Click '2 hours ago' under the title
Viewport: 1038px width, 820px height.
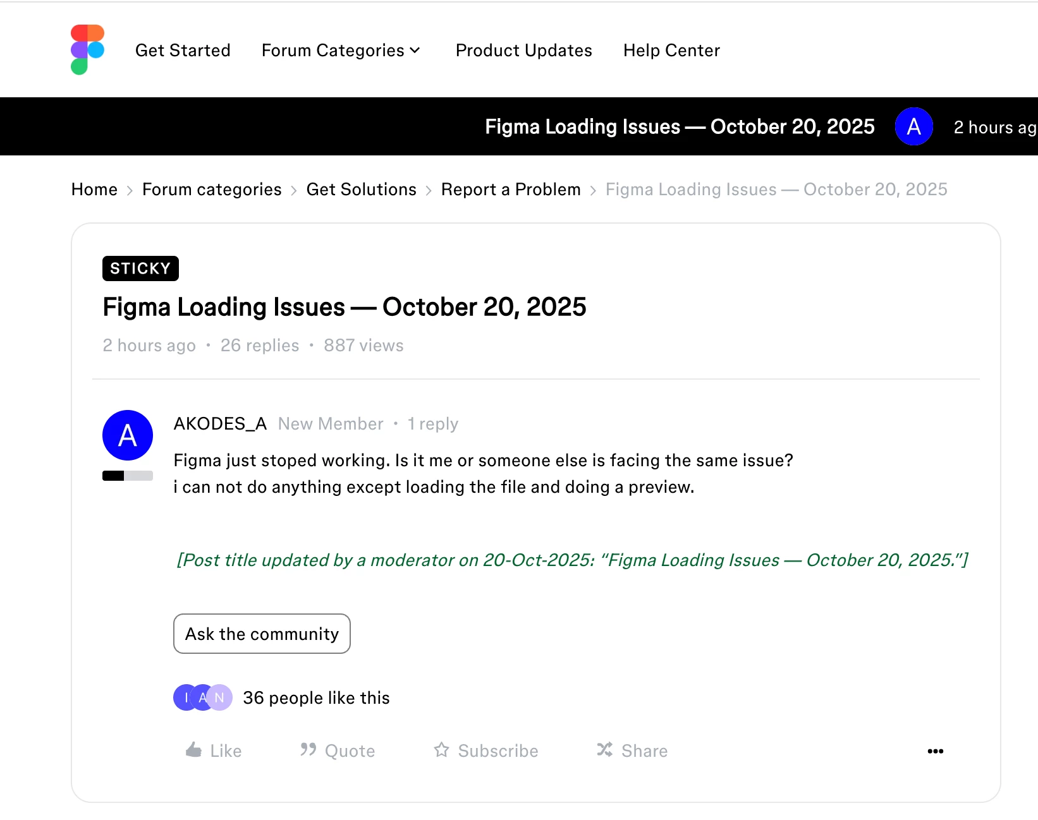coord(149,346)
